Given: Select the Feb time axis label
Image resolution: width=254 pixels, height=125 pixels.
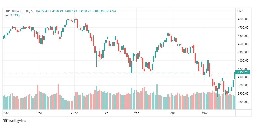Looking at the screenshot, I should tap(106, 113).
